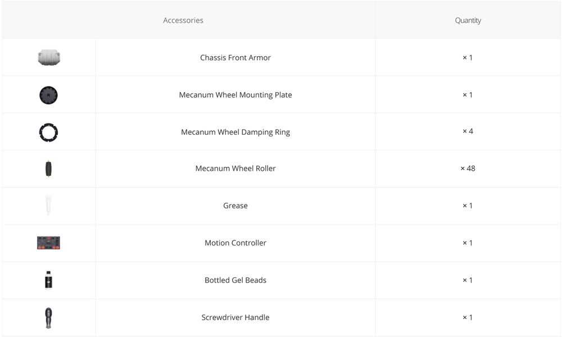Click the Motion Controller icon
Image resolution: width=562 pixels, height=337 pixels.
click(49, 243)
